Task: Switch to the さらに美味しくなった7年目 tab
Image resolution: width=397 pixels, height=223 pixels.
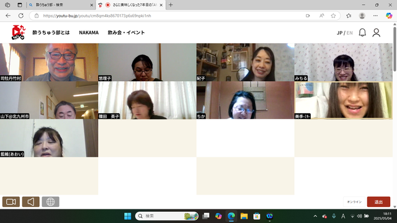Action: 132,5
